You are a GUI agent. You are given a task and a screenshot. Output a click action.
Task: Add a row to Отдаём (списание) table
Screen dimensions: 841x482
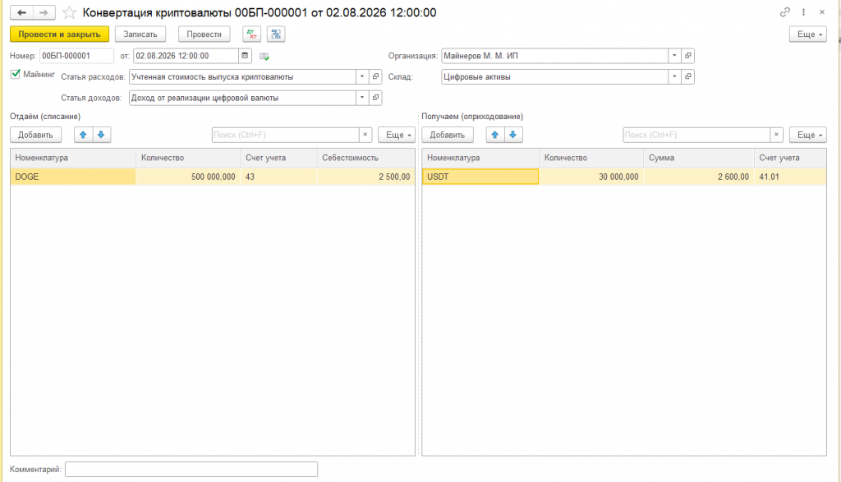coord(36,135)
